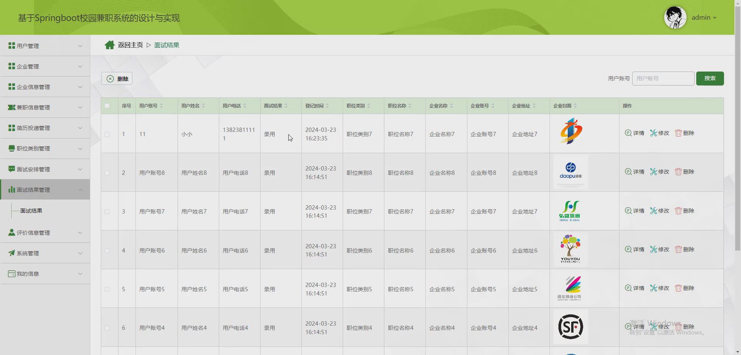Click cell text 企业地址8

click(x=524, y=173)
